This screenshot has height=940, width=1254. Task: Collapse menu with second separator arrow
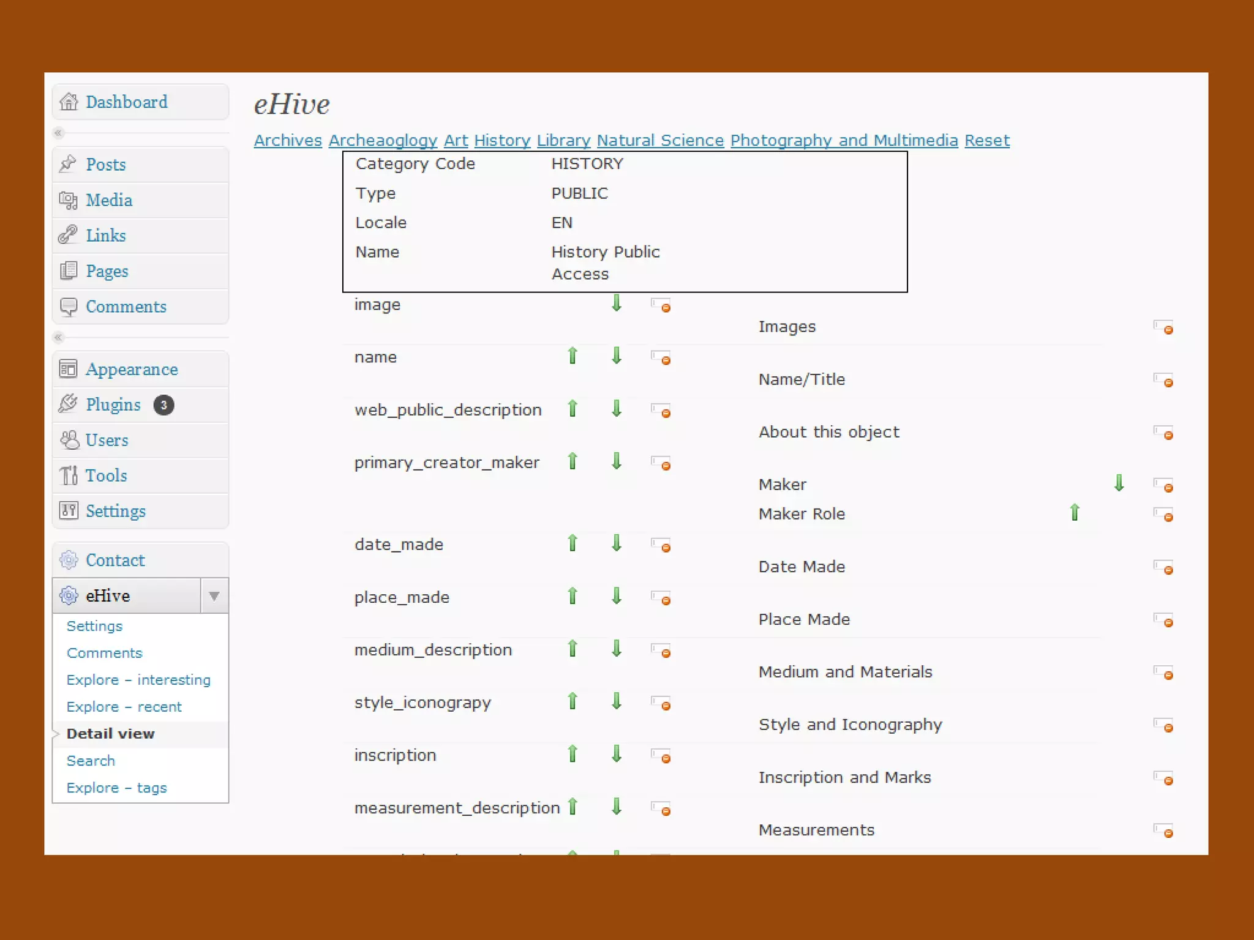[x=59, y=337]
